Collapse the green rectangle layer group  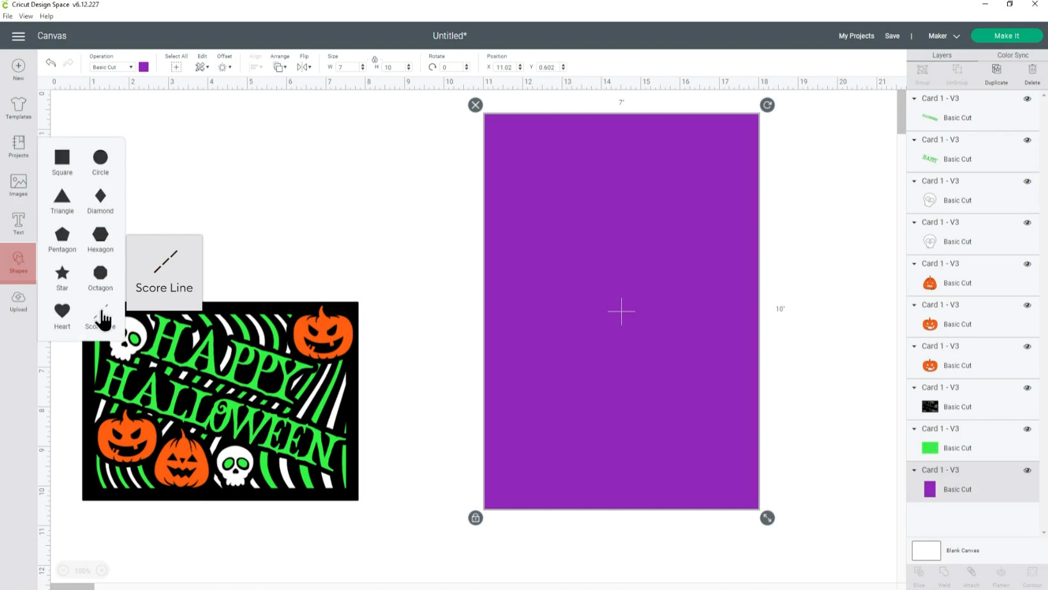click(914, 429)
